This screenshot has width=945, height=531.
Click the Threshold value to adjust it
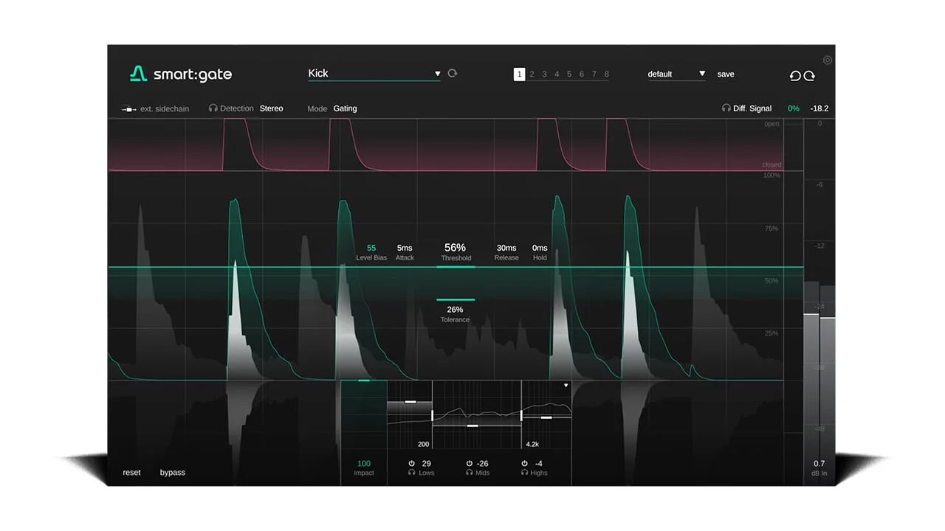point(455,248)
